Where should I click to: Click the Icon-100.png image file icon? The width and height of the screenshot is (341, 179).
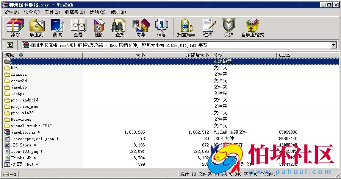[7, 151]
